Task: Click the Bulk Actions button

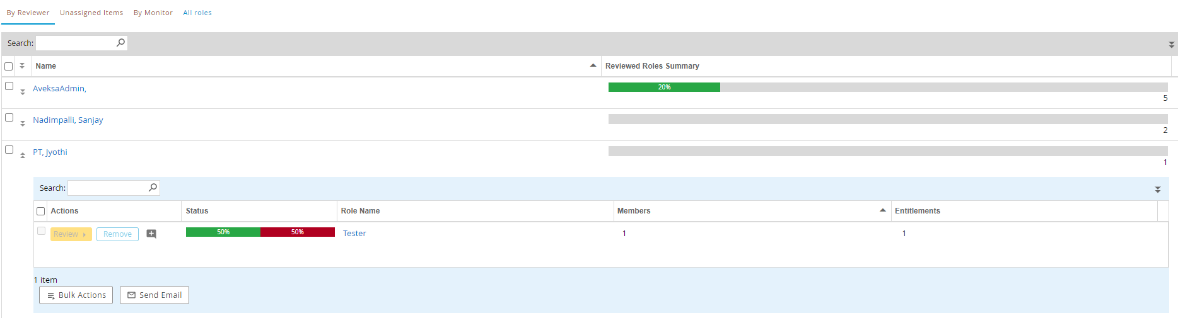Action: click(x=76, y=295)
